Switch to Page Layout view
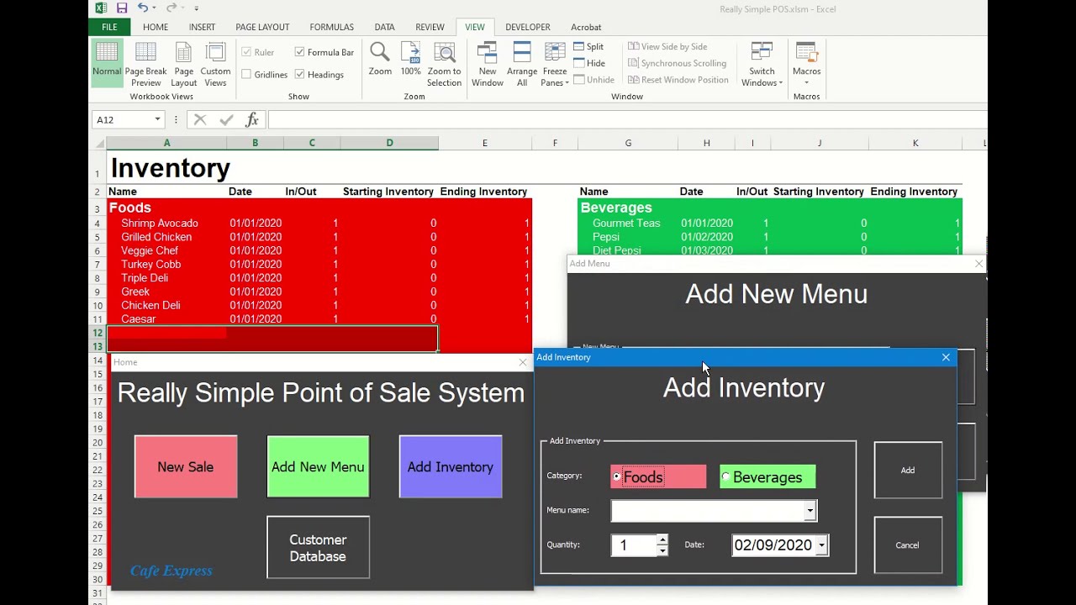Viewport: 1076px width, 605px height. pyautogui.click(x=183, y=64)
